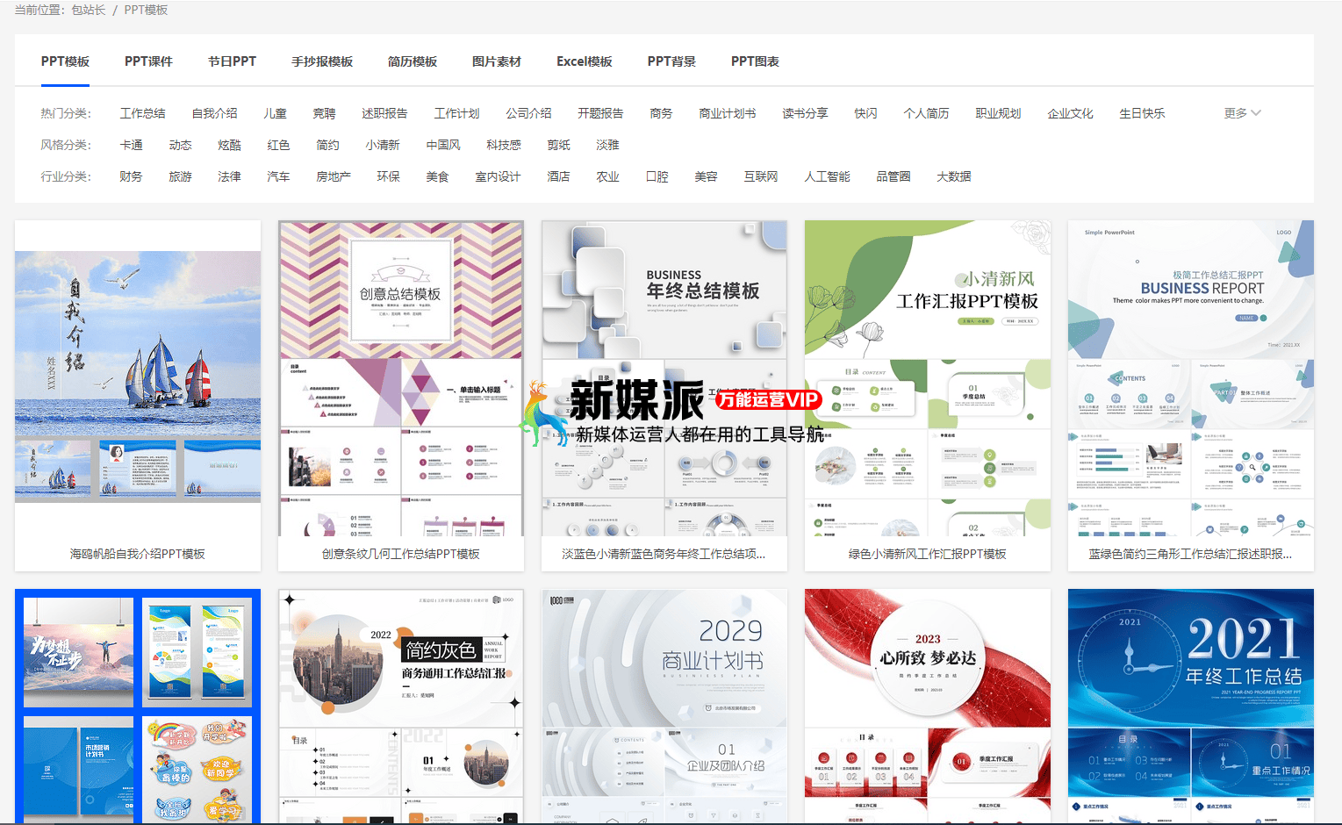The image size is (1342, 825).
Task: Filter by 互联网 industry
Action: click(x=760, y=176)
